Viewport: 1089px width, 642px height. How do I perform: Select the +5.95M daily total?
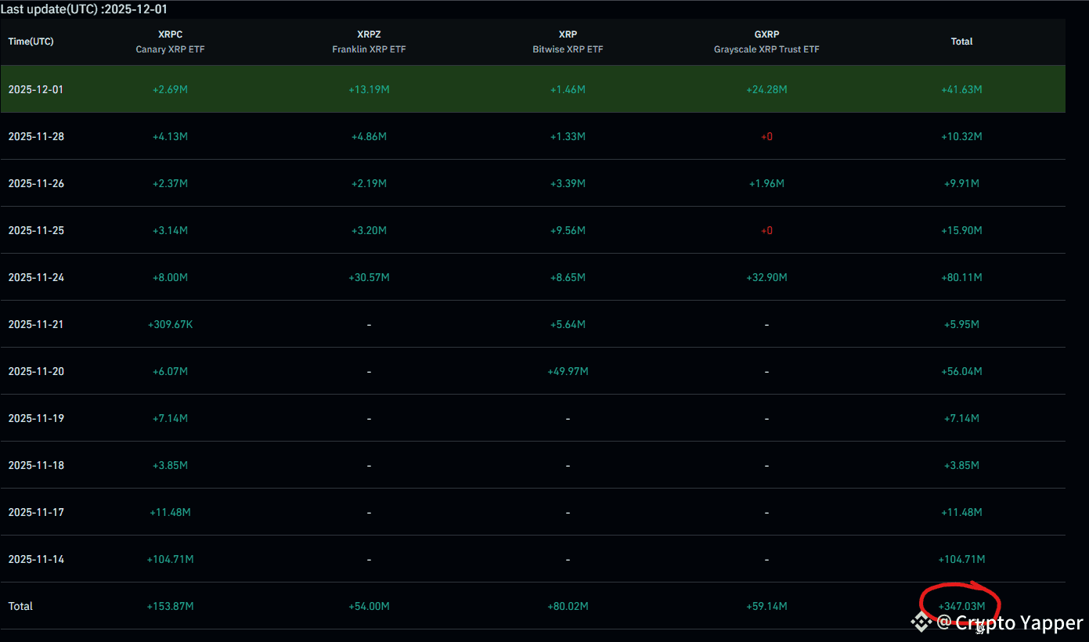click(961, 324)
